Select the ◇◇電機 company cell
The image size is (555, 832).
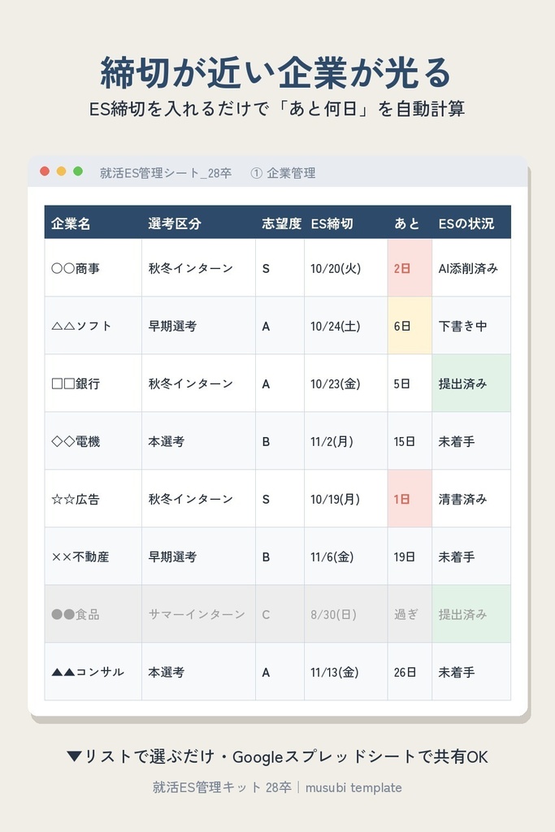coord(93,441)
